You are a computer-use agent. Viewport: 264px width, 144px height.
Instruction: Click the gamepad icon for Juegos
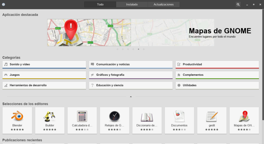6,75
